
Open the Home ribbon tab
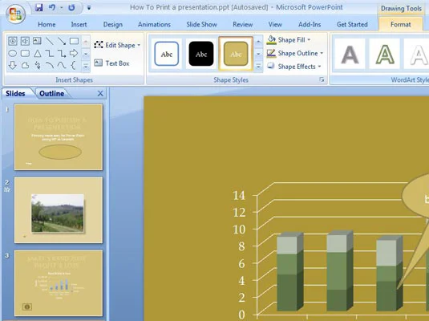tap(47, 24)
